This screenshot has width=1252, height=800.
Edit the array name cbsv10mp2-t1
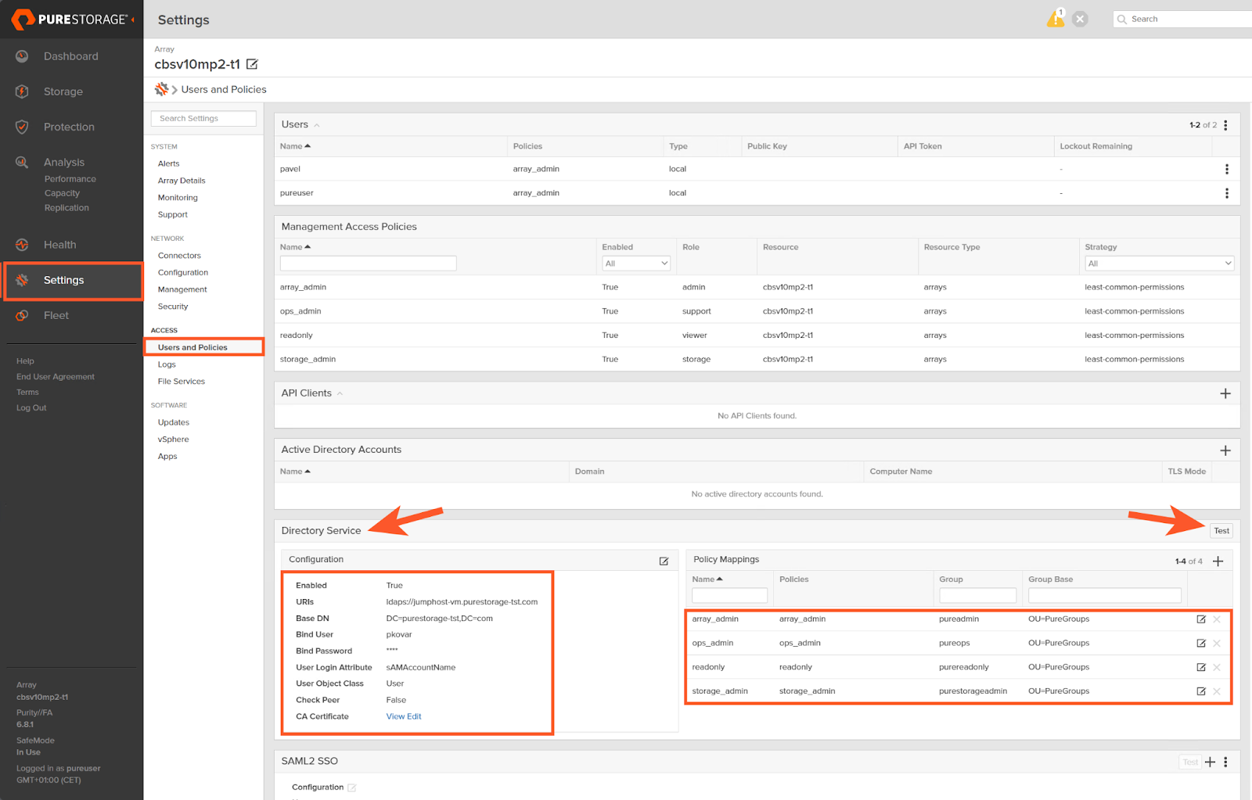(x=252, y=64)
